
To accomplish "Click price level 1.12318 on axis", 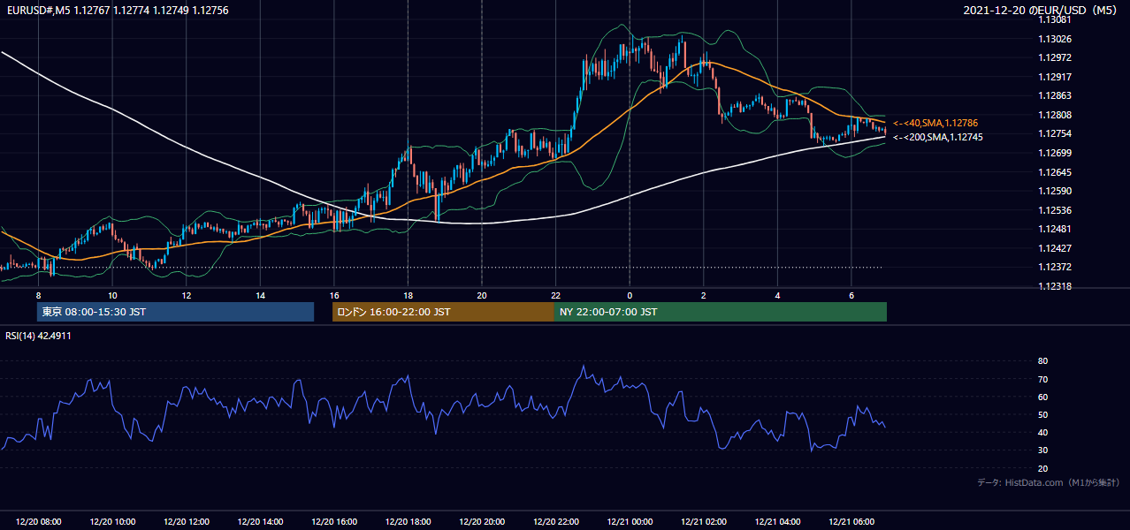I will [1055, 286].
